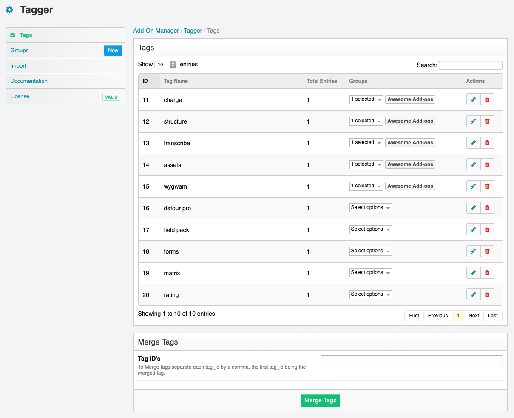The height and width of the screenshot is (418, 514).
Task: Edit the forms tag with pencil icon
Action: (x=473, y=251)
